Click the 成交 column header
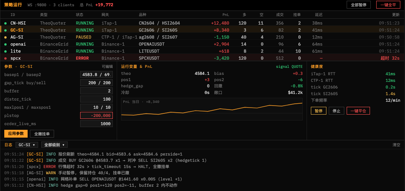Screen dimensions: 405x191 [280, 15]
